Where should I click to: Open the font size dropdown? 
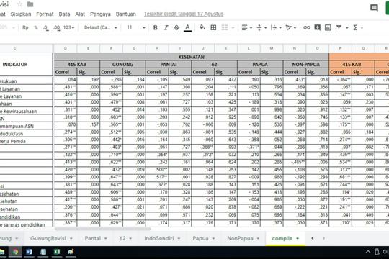coord(136,27)
